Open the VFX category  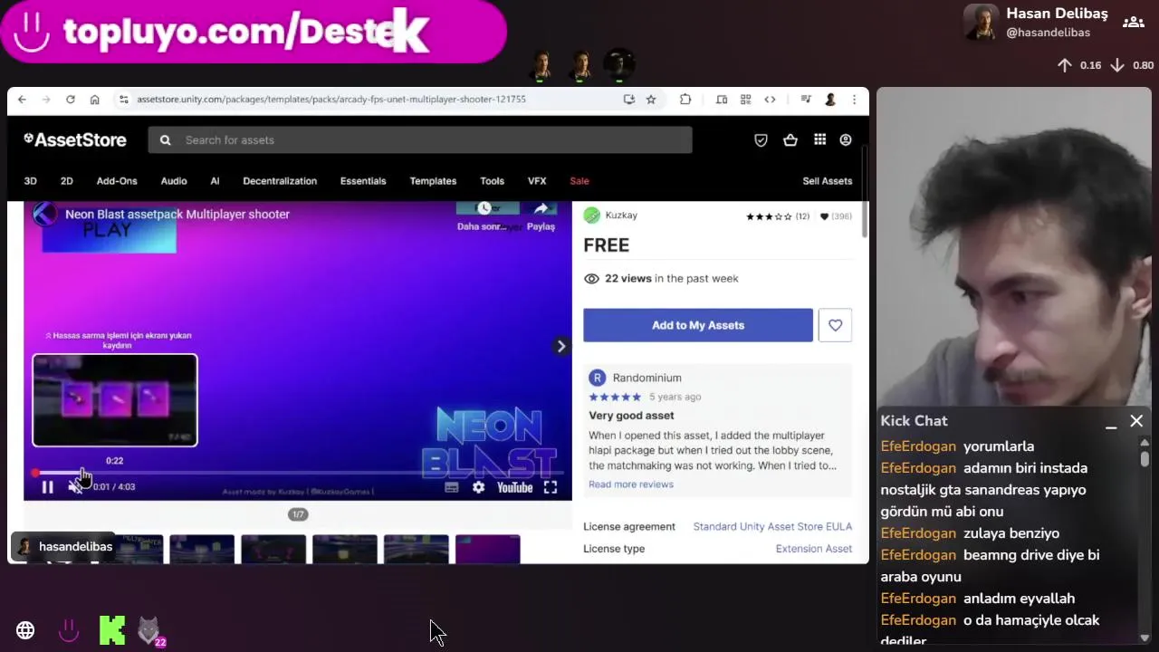tap(537, 181)
